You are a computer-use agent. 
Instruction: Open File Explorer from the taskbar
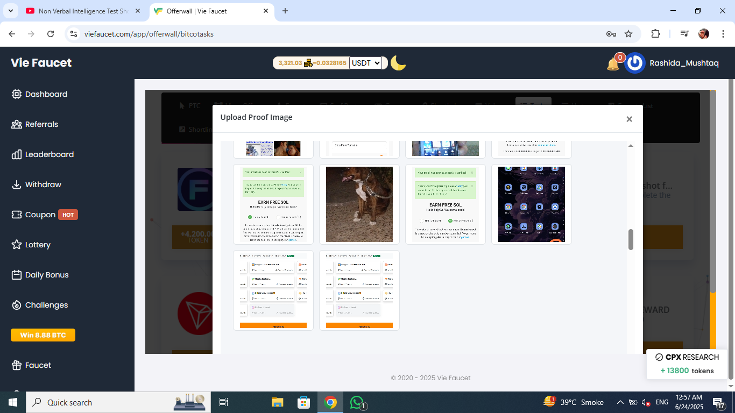coord(277,402)
